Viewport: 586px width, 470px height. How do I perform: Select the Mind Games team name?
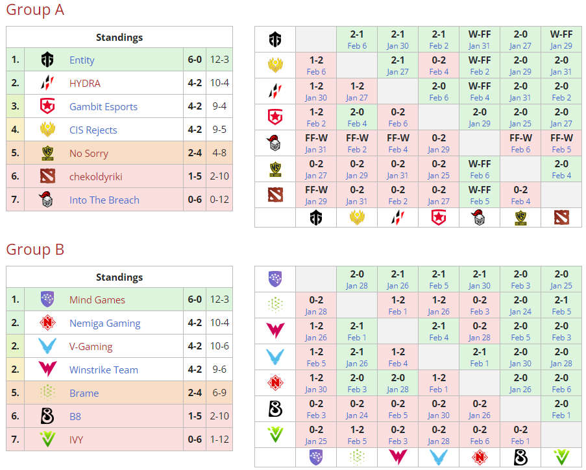click(x=97, y=300)
